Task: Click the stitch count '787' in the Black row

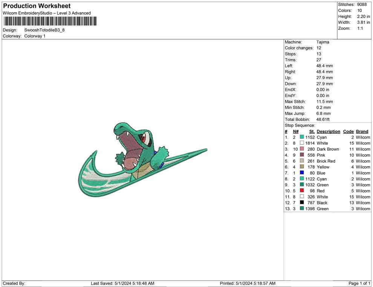Action: (x=311, y=203)
